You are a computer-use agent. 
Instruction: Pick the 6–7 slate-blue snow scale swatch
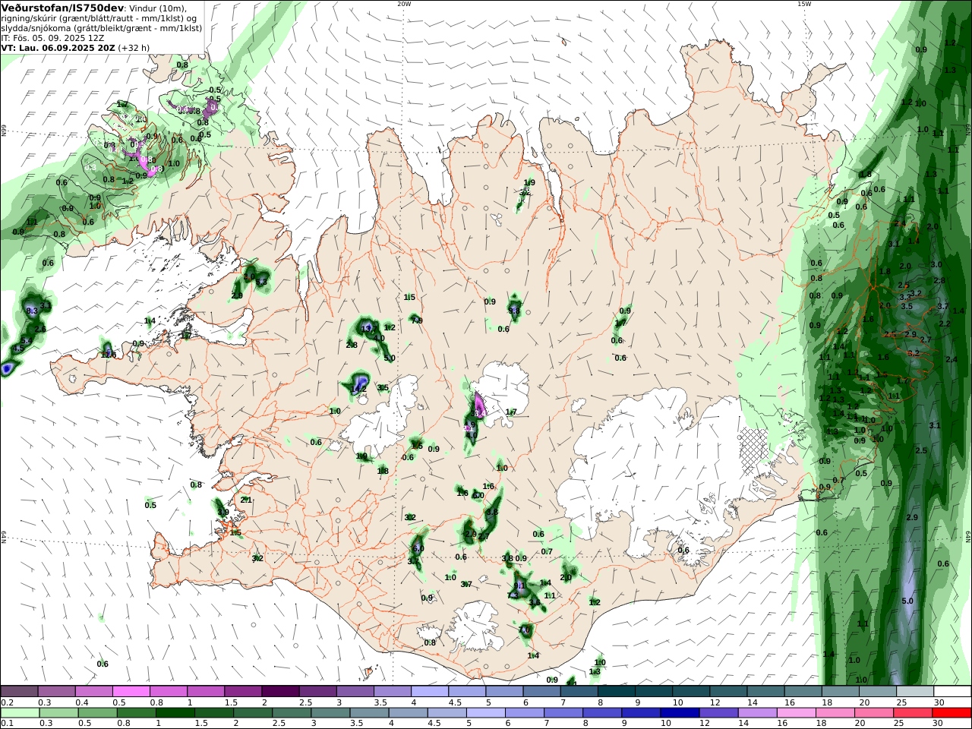pos(542,692)
